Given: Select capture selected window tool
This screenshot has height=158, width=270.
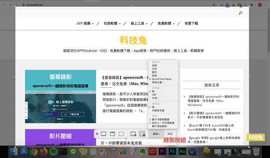Looking at the screenshot, I should pos(113,134).
